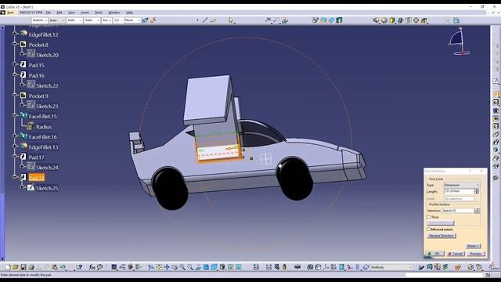Open the PartBody dropdown in bottom toolbar
Image resolution: width=501 pixels, height=282 pixels.
(x=391, y=267)
